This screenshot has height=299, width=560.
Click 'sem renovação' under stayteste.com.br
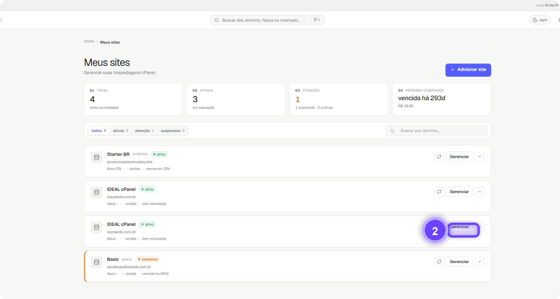[154, 204]
